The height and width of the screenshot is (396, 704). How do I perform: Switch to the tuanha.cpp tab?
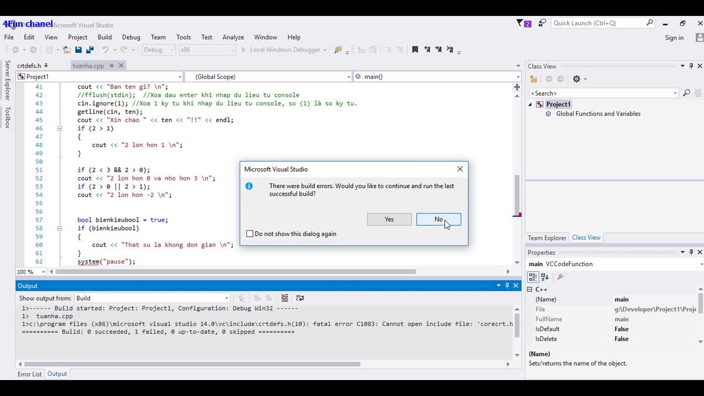(88, 65)
